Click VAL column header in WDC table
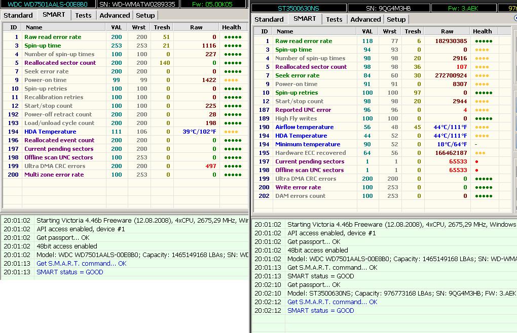This screenshot has width=517, height=333. [x=117, y=27]
